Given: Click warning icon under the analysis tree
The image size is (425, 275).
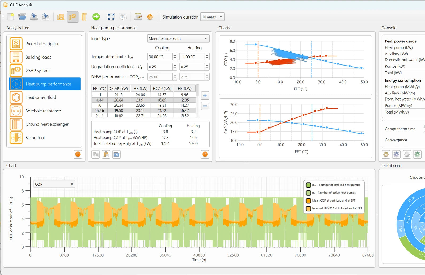Looking at the screenshot, I should [78, 154].
